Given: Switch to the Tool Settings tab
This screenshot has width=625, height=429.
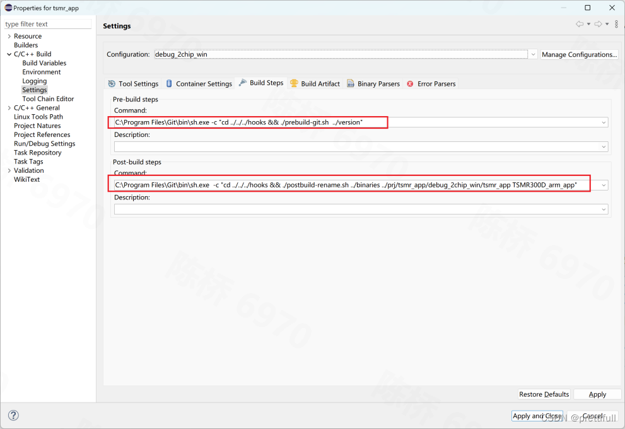Looking at the screenshot, I should [134, 84].
